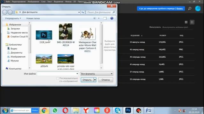Click the Отмена button
Viewport: 204px width, 114px height.
[x=106, y=80]
